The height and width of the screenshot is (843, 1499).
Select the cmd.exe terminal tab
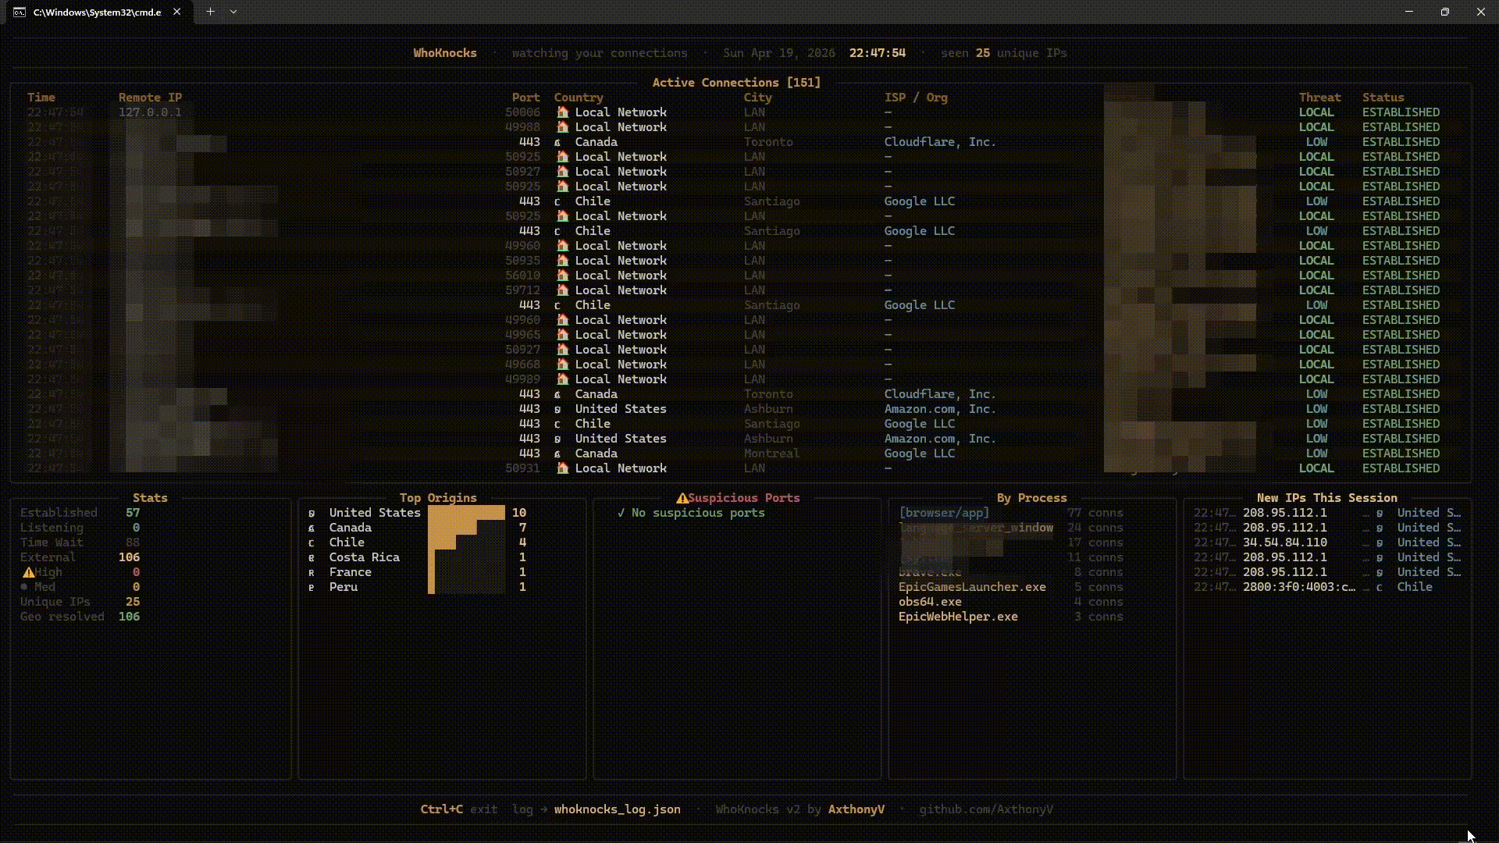click(97, 12)
